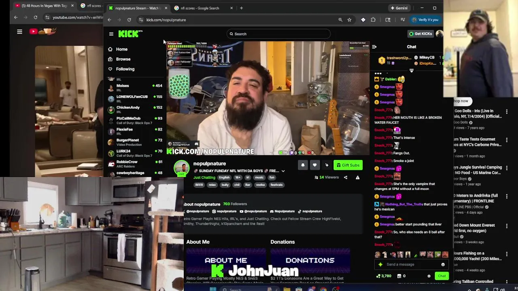Open options for Carbone taste test video
The image size is (518, 291).
point(507,140)
